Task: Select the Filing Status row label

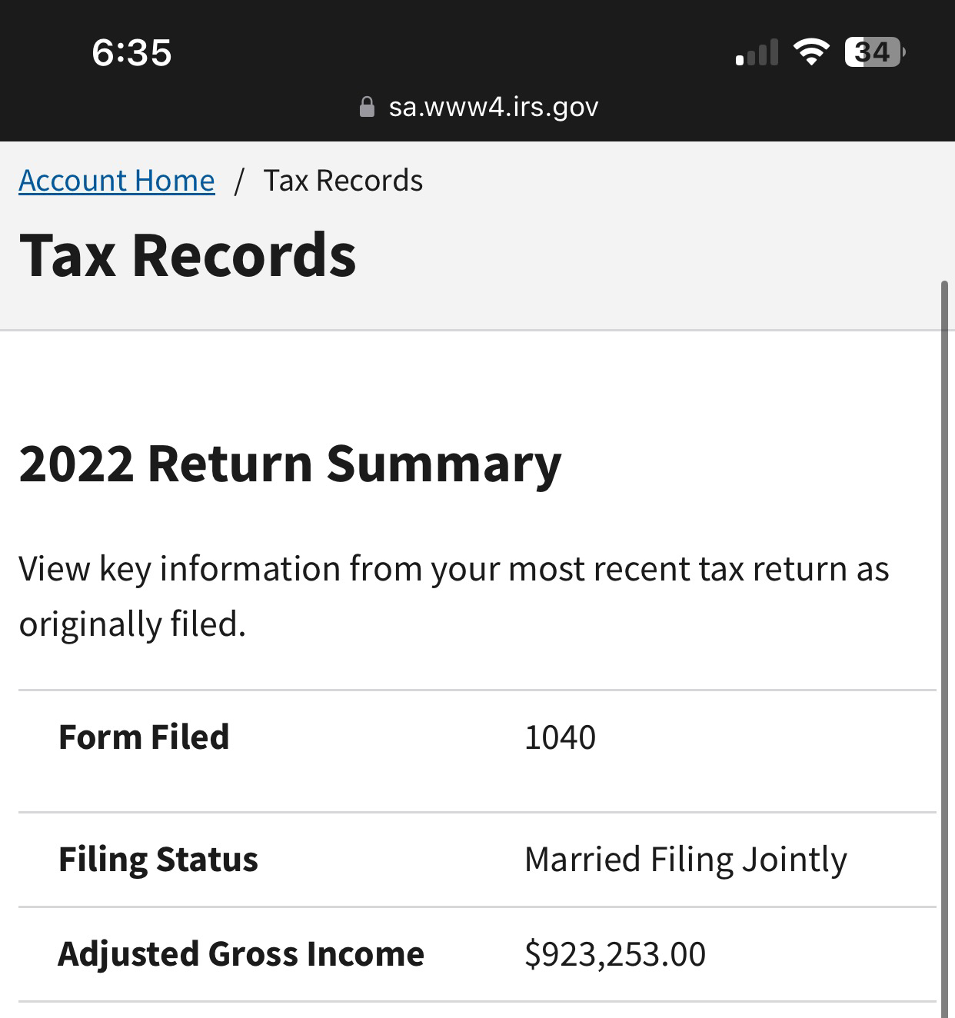Action: tap(158, 860)
